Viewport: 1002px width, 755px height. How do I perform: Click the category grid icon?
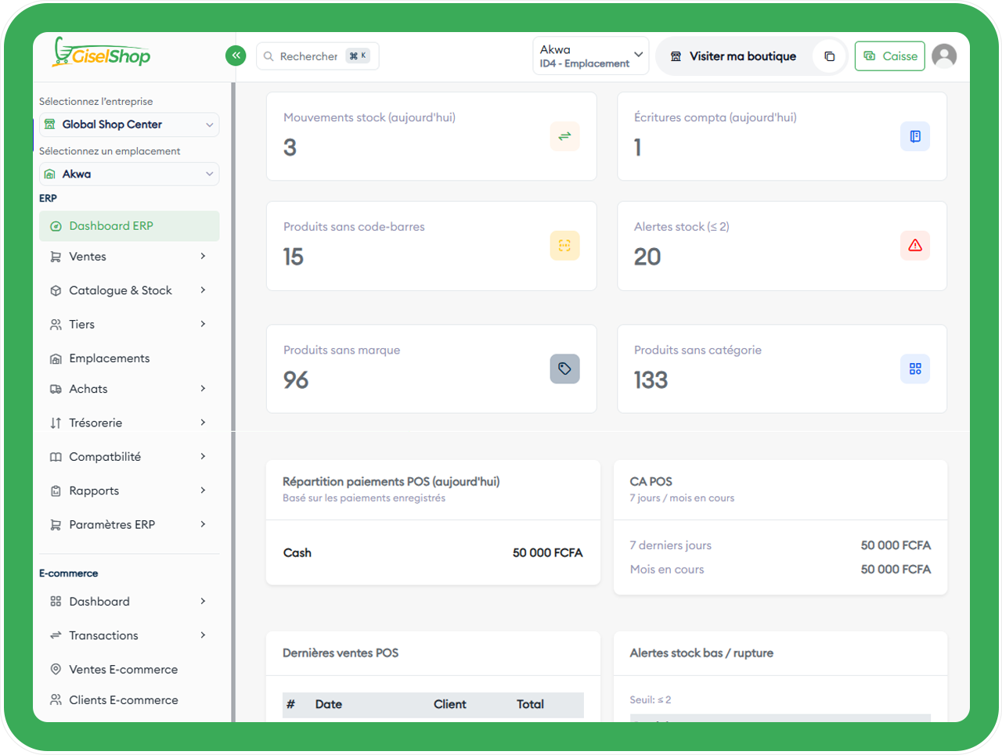point(914,369)
